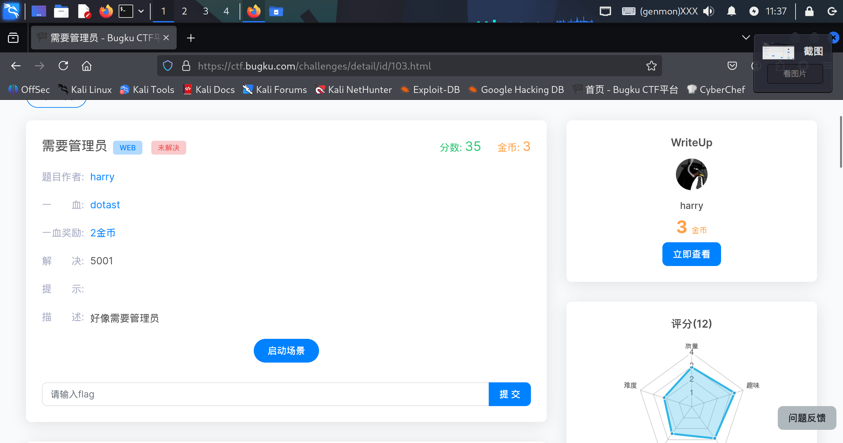This screenshot has height=443, width=843.
Task: Bookmark page with the star icon
Action: (651, 66)
